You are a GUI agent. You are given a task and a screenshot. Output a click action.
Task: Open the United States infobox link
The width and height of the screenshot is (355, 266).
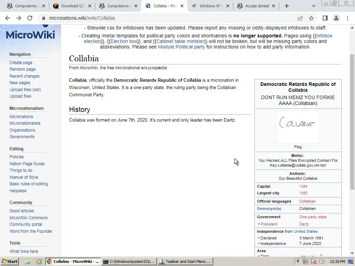[306, 231]
